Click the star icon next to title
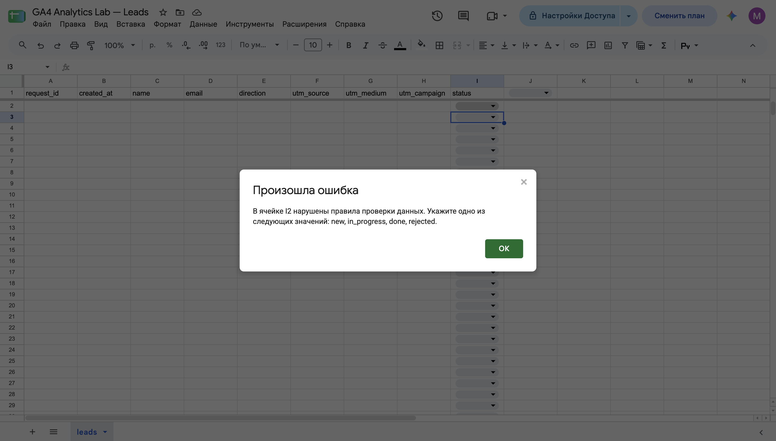This screenshot has height=441, width=776. point(163,12)
